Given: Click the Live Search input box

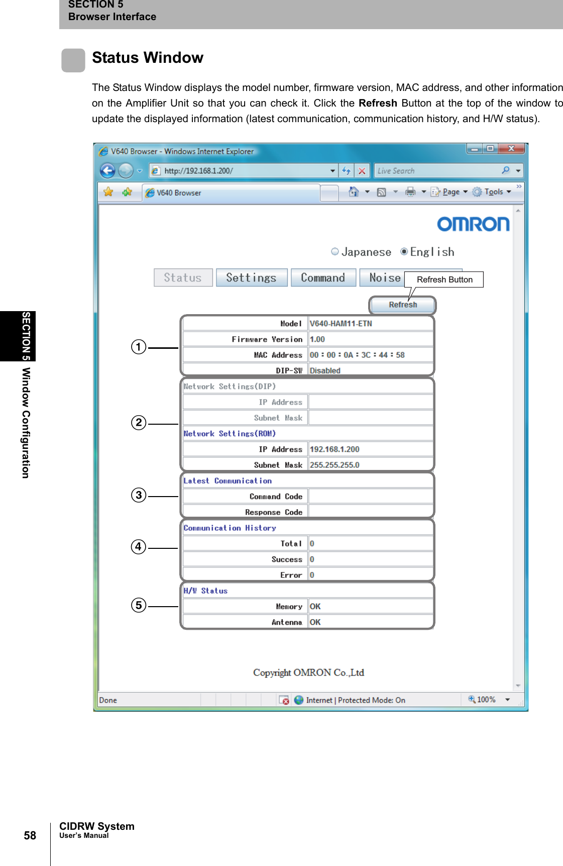Looking at the screenshot, I should click(x=436, y=171).
